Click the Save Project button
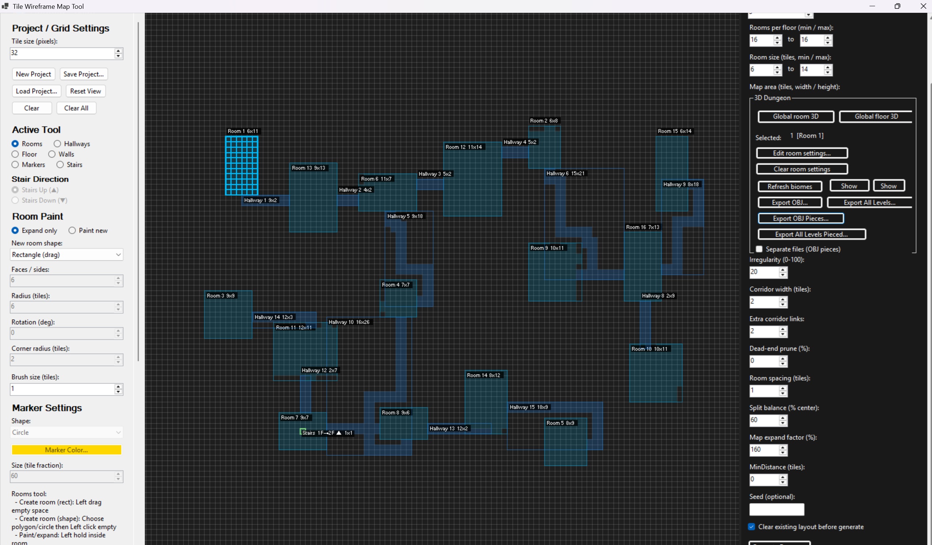Viewport: 932px width, 545px height. pos(84,74)
